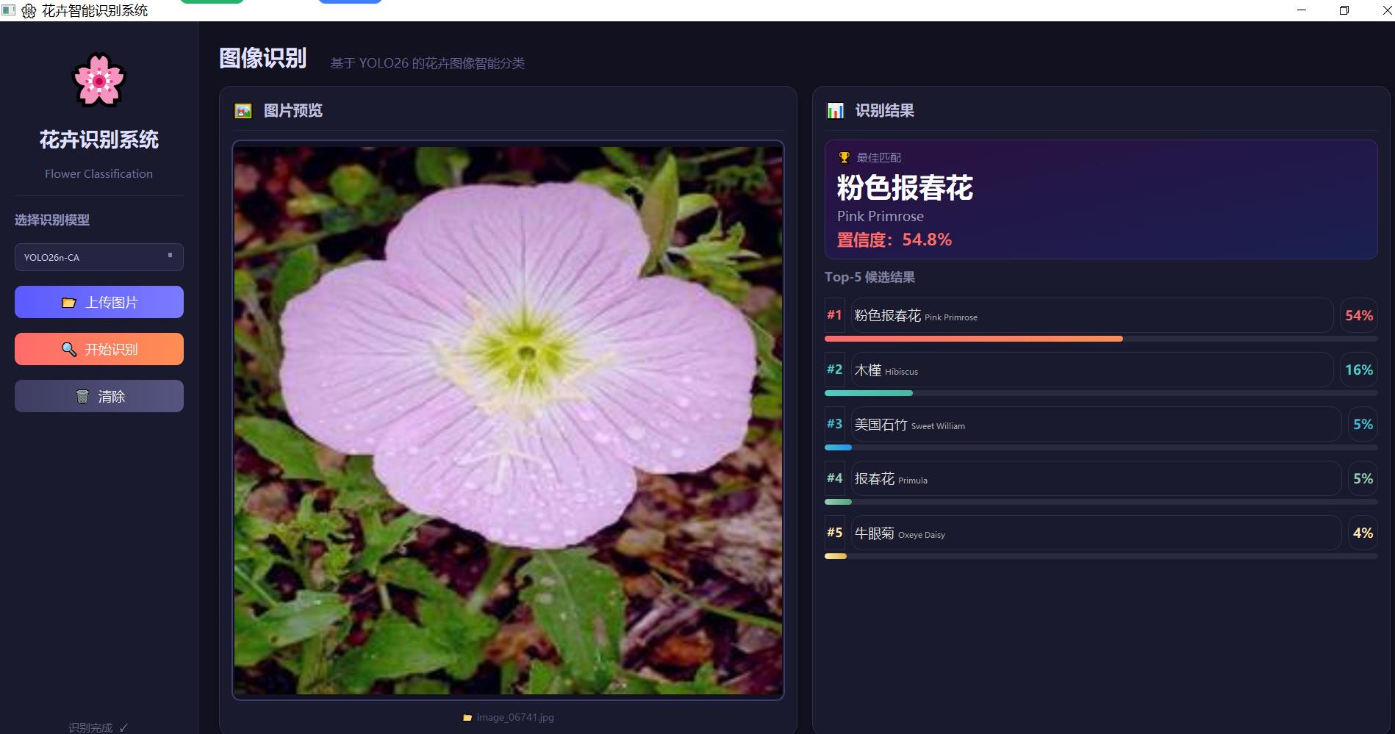
Task: Click the cherry blossom logo icon
Action: click(98, 81)
